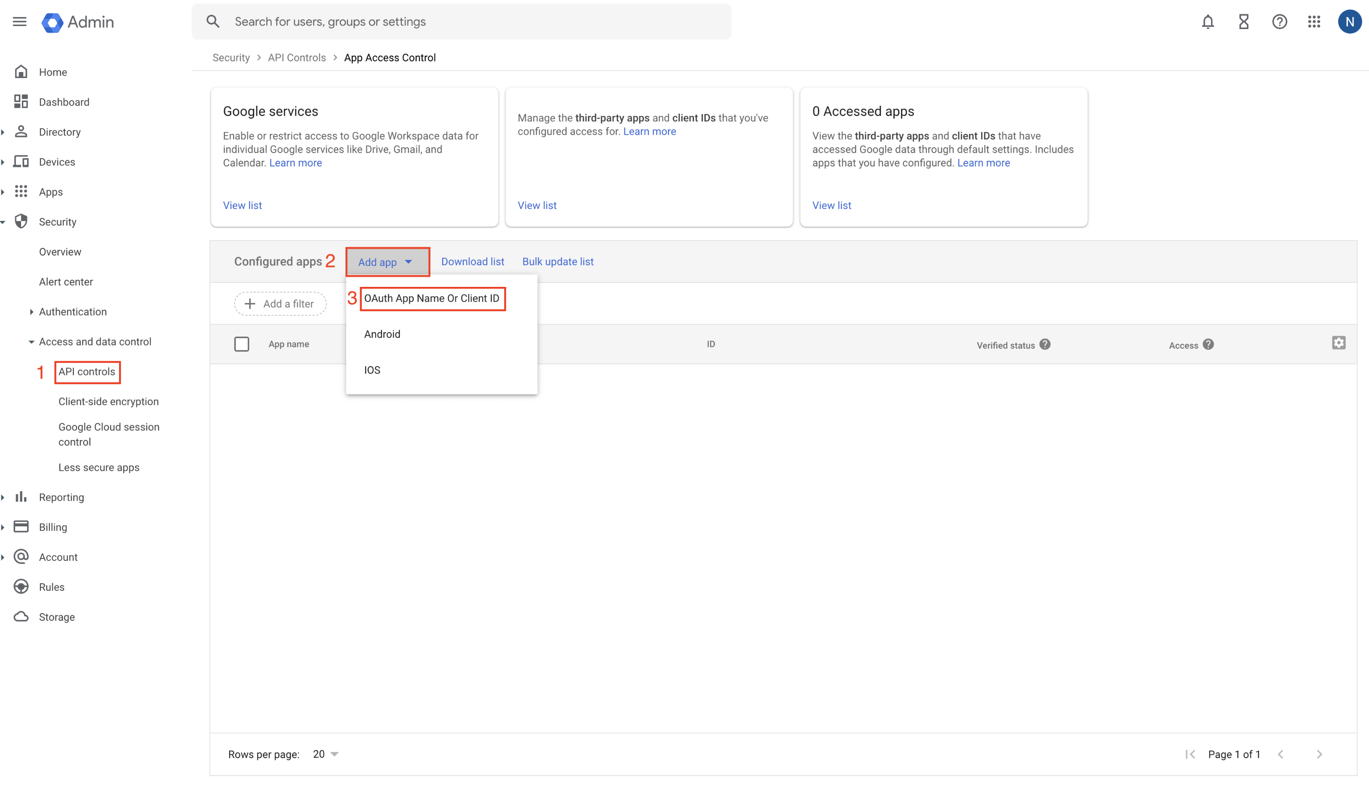This screenshot has height=785, width=1369.
Task: Click the hourglass tasks icon
Action: click(x=1243, y=21)
